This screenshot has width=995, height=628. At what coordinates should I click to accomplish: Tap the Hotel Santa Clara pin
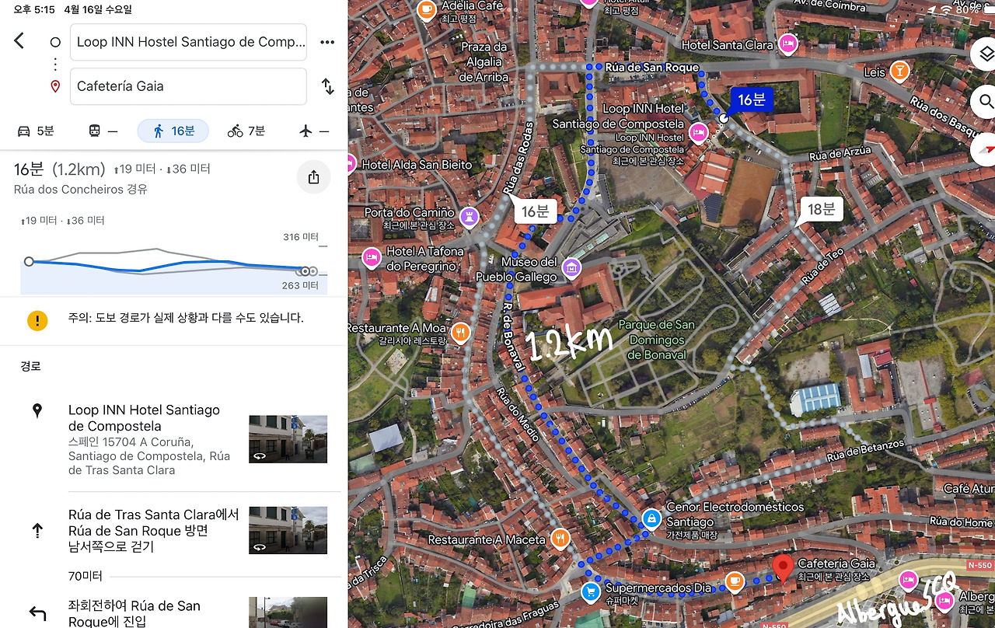coord(789,44)
